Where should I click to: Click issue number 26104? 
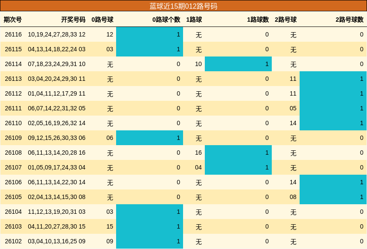[x=13, y=212]
